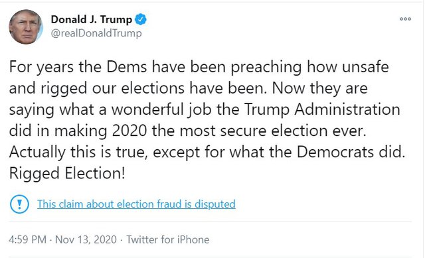
Task: Click the blue verified checkmark badge
Action: pyautogui.click(x=140, y=19)
